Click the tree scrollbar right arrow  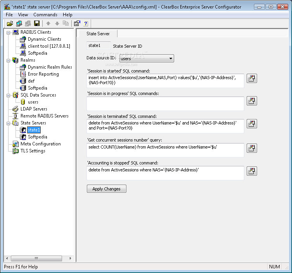click(70, 258)
